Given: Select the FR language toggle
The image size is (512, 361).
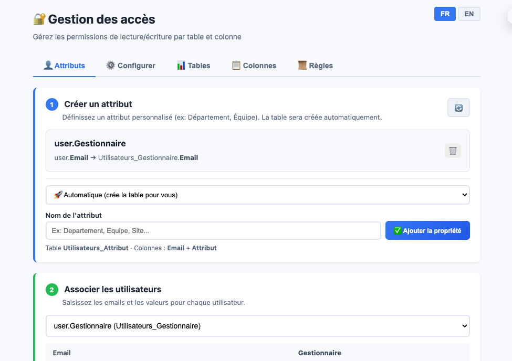Looking at the screenshot, I should pyautogui.click(x=445, y=14).
